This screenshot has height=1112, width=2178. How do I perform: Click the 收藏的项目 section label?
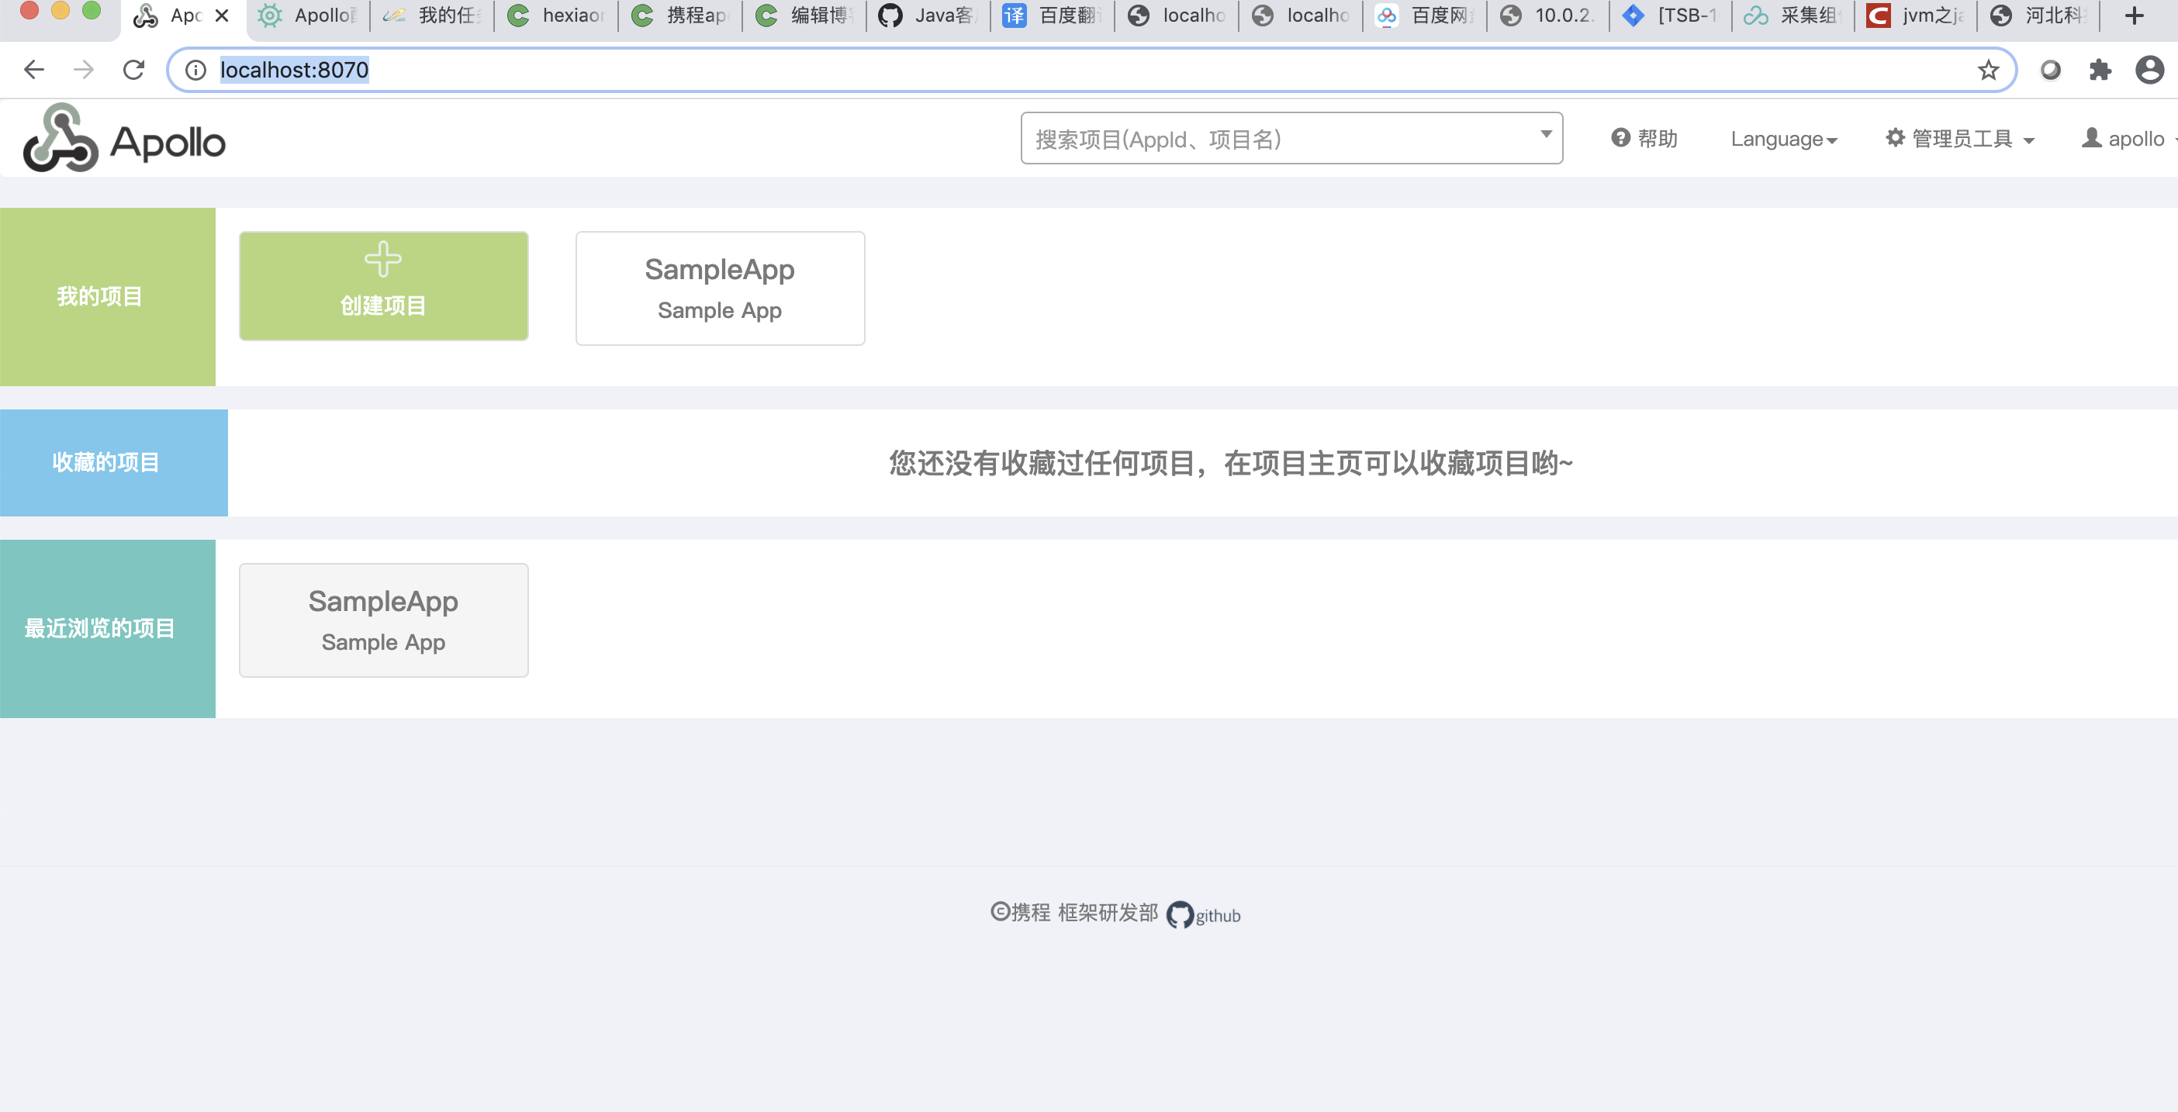click(105, 462)
